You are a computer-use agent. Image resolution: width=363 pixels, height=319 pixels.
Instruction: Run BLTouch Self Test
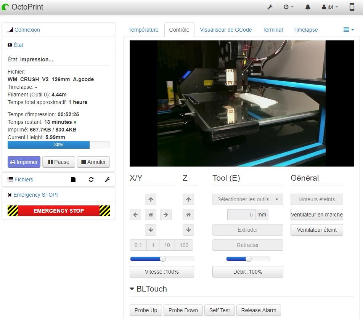[x=220, y=310]
